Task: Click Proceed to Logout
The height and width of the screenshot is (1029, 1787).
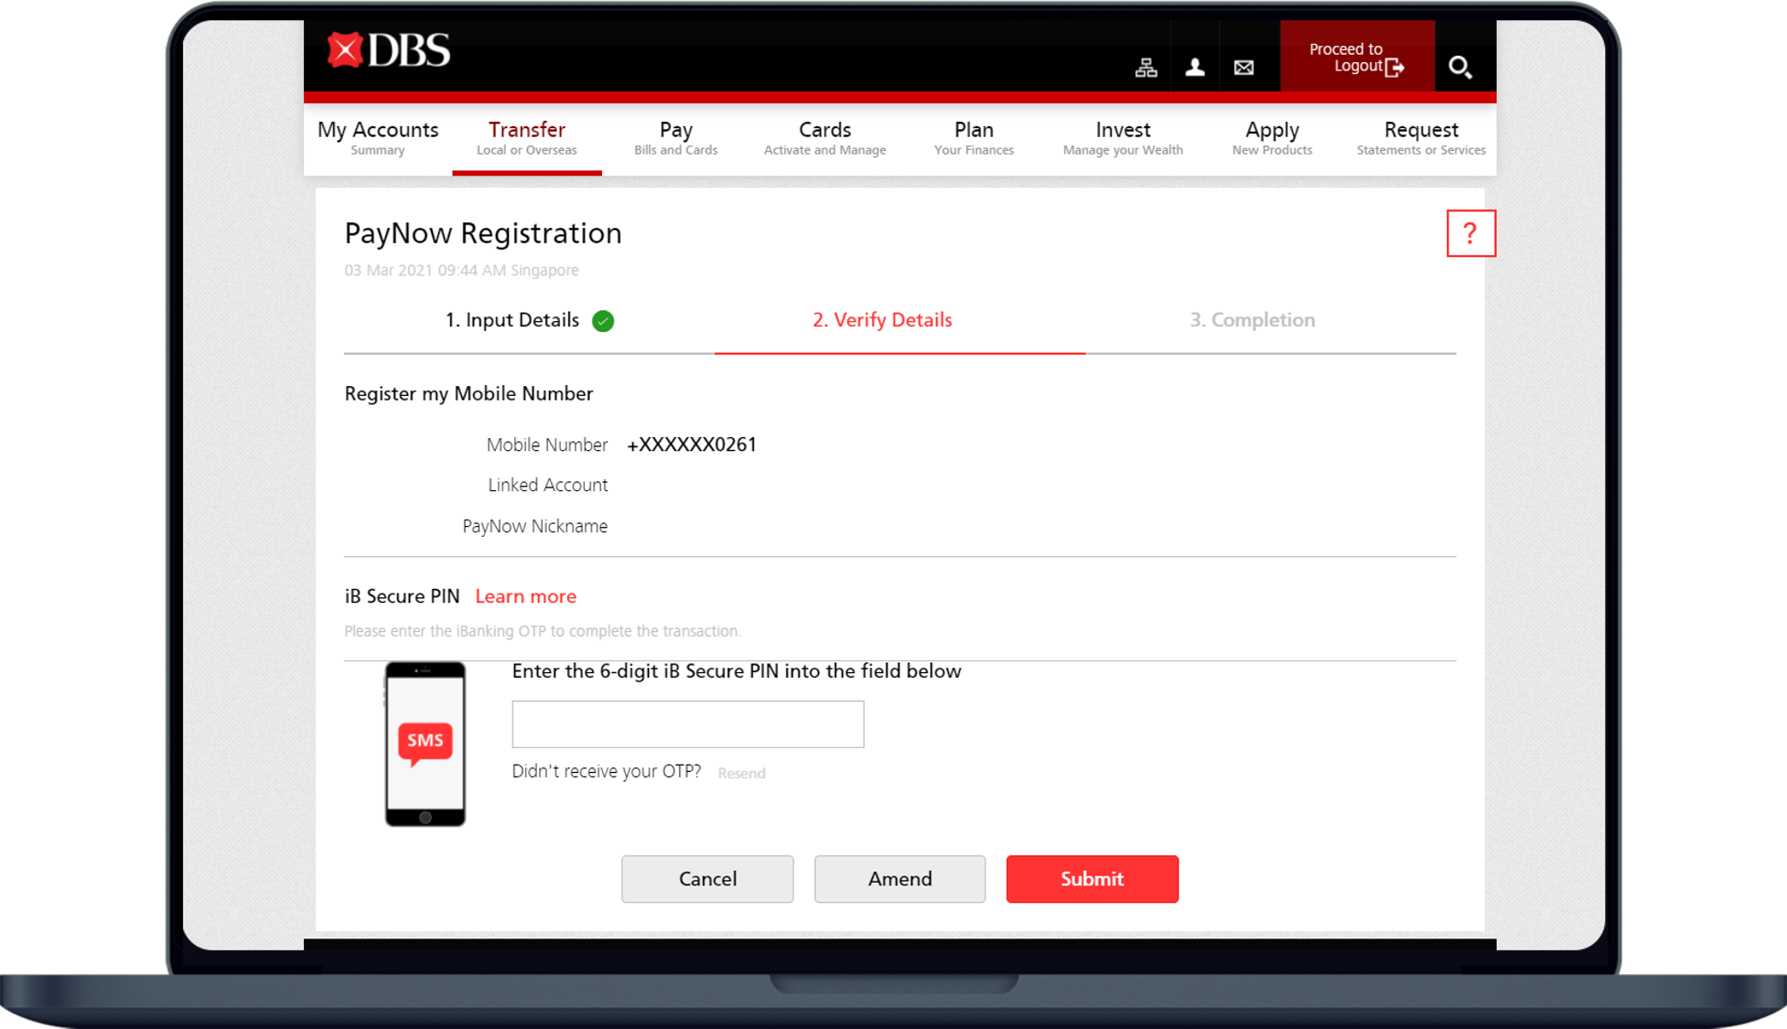Action: click(x=1356, y=58)
